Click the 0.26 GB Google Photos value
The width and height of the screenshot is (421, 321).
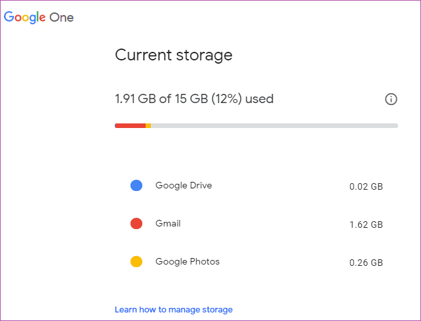tap(366, 263)
